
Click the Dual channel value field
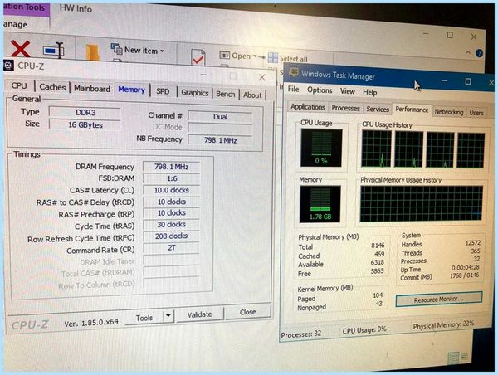(220, 116)
